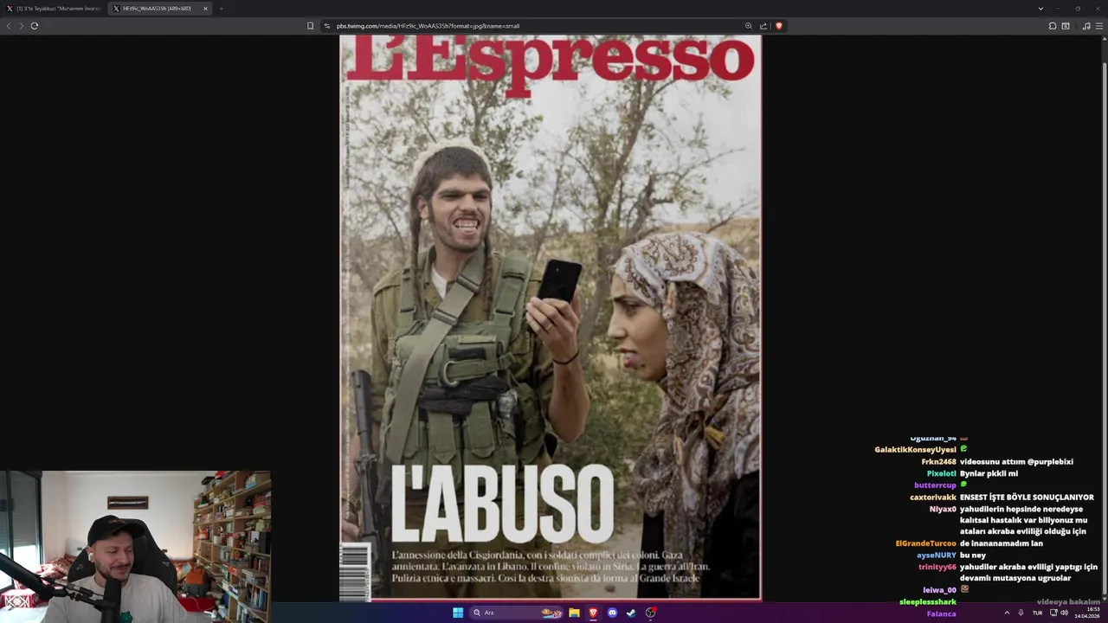The width and height of the screenshot is (1108, 623).
Task: Click the microphone icon in system tray
Action: (1021, 613)
